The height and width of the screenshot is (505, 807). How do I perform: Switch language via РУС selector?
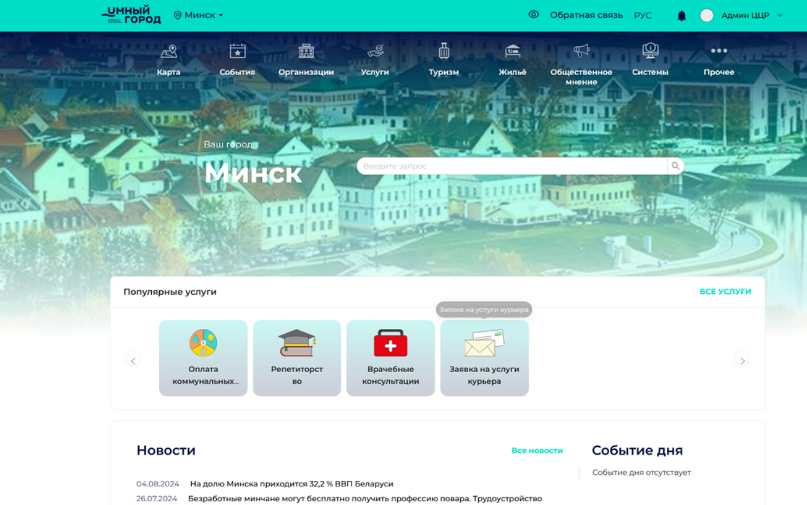[x=642, y=15]
